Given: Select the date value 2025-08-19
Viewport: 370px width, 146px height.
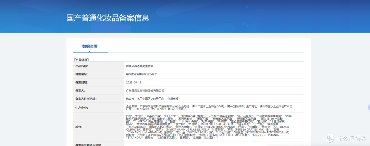Looking at the screenshot, I should pos(134,83).
